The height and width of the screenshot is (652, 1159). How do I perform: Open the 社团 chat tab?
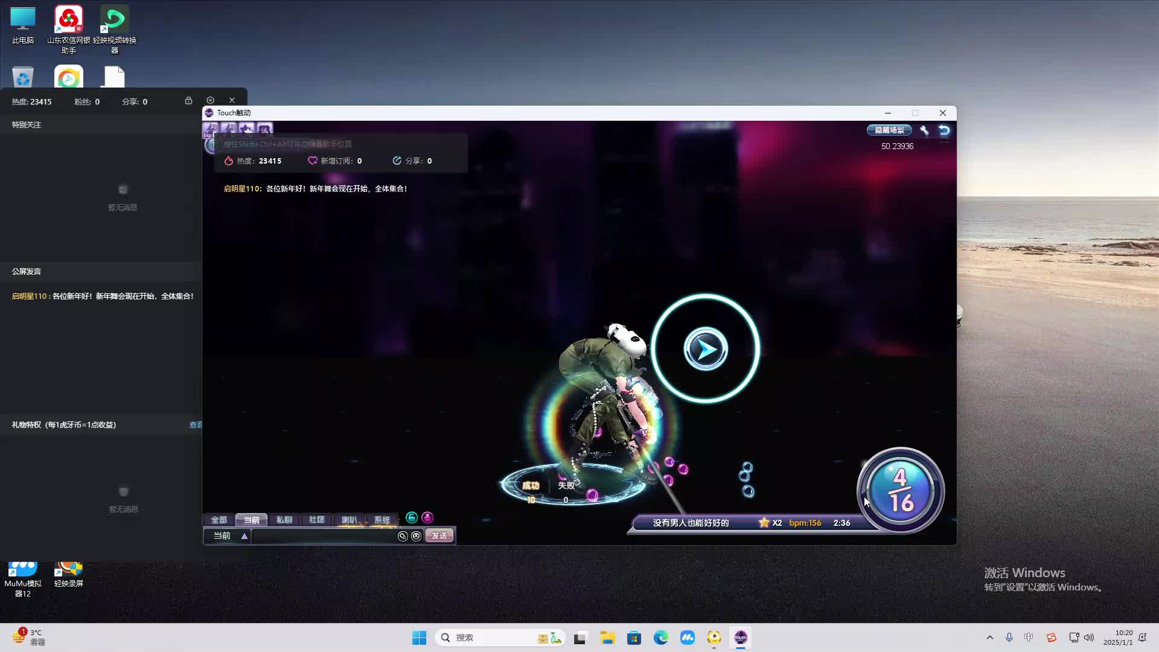tap(316, 520)
